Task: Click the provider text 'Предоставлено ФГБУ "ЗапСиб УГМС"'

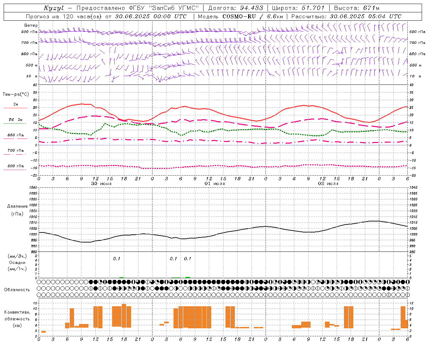Action: coord(138,8)
